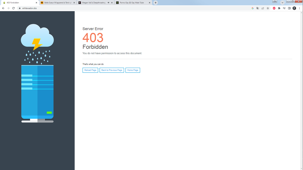Click the Server Error heading text
Screen dimensions: 303x170
[93, 29]
